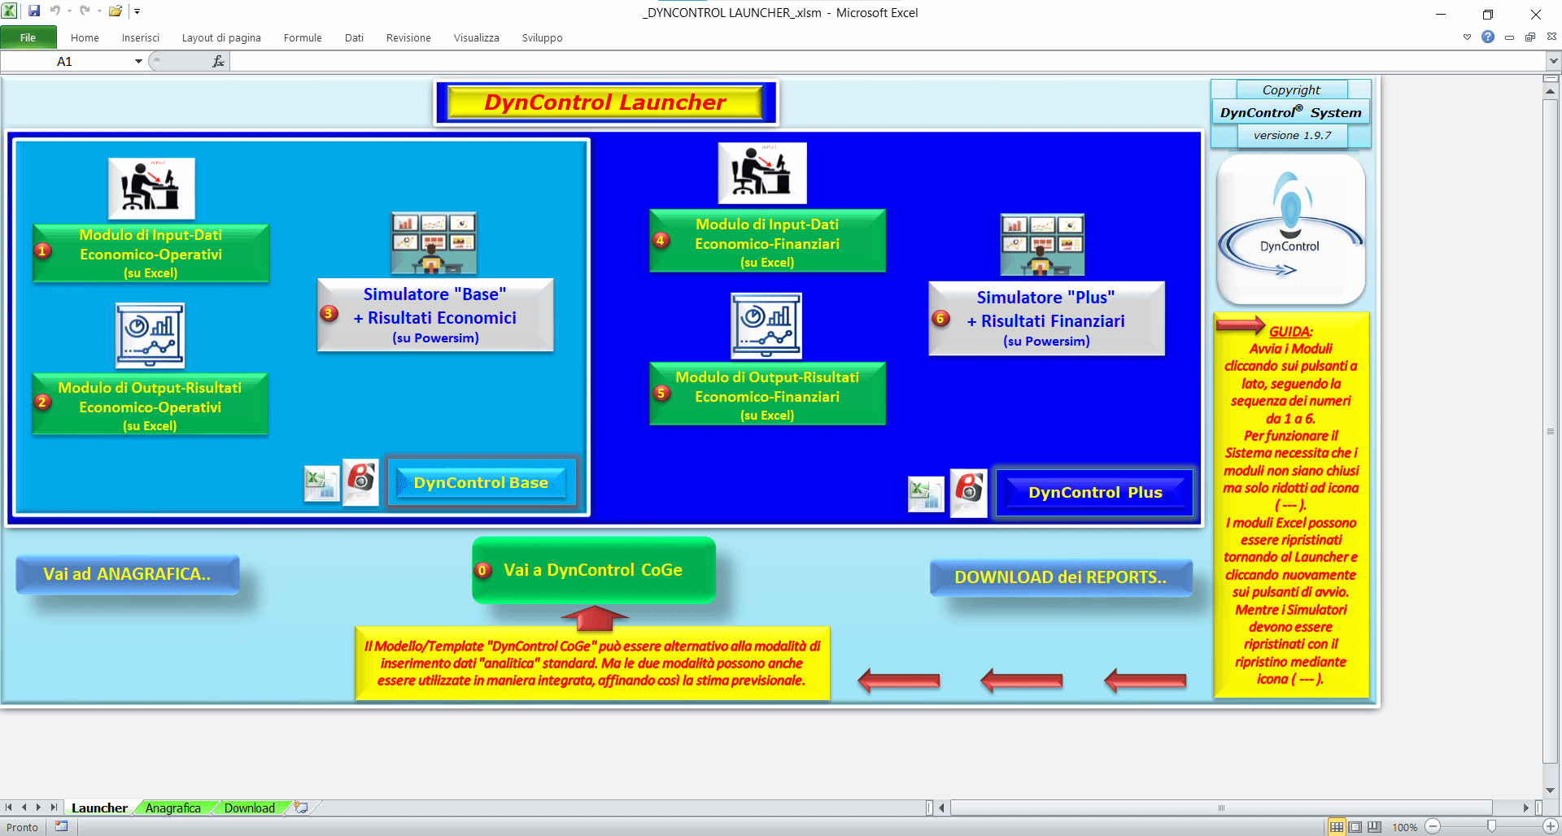Click zoom out minus button
Image resolution: width=1562 pixels, height=836 pixels.
[x=1433, y=826]
